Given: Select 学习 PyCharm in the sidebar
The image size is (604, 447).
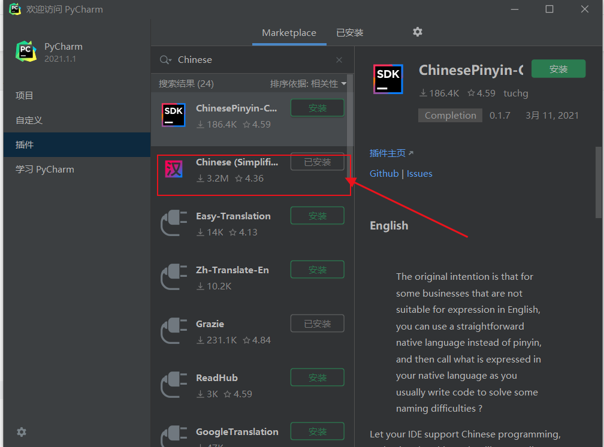Looking at the screenshot, I should [x=45, y=169].
